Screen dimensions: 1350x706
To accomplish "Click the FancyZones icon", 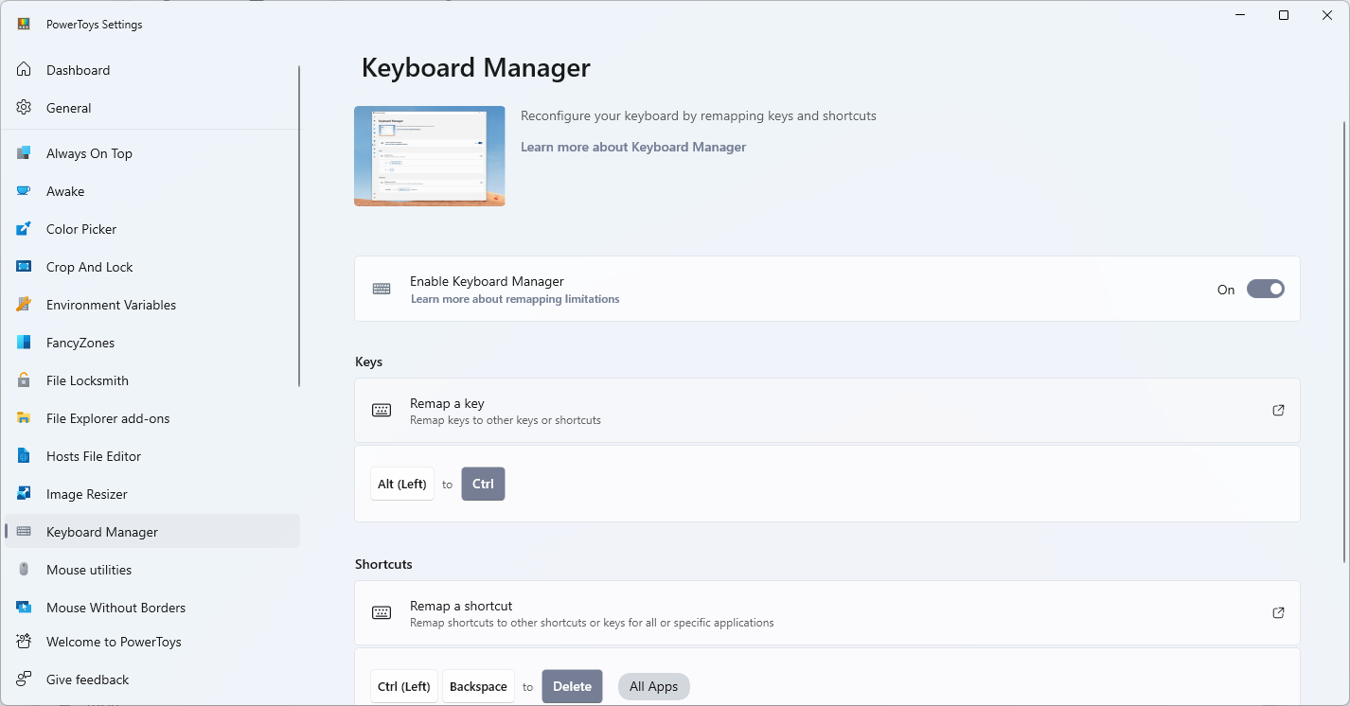I will [24, 343].
